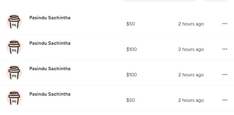Select the $50 amount in the top row
The width and height of the screenshot is (234, 115).
[x=131, y=24]
